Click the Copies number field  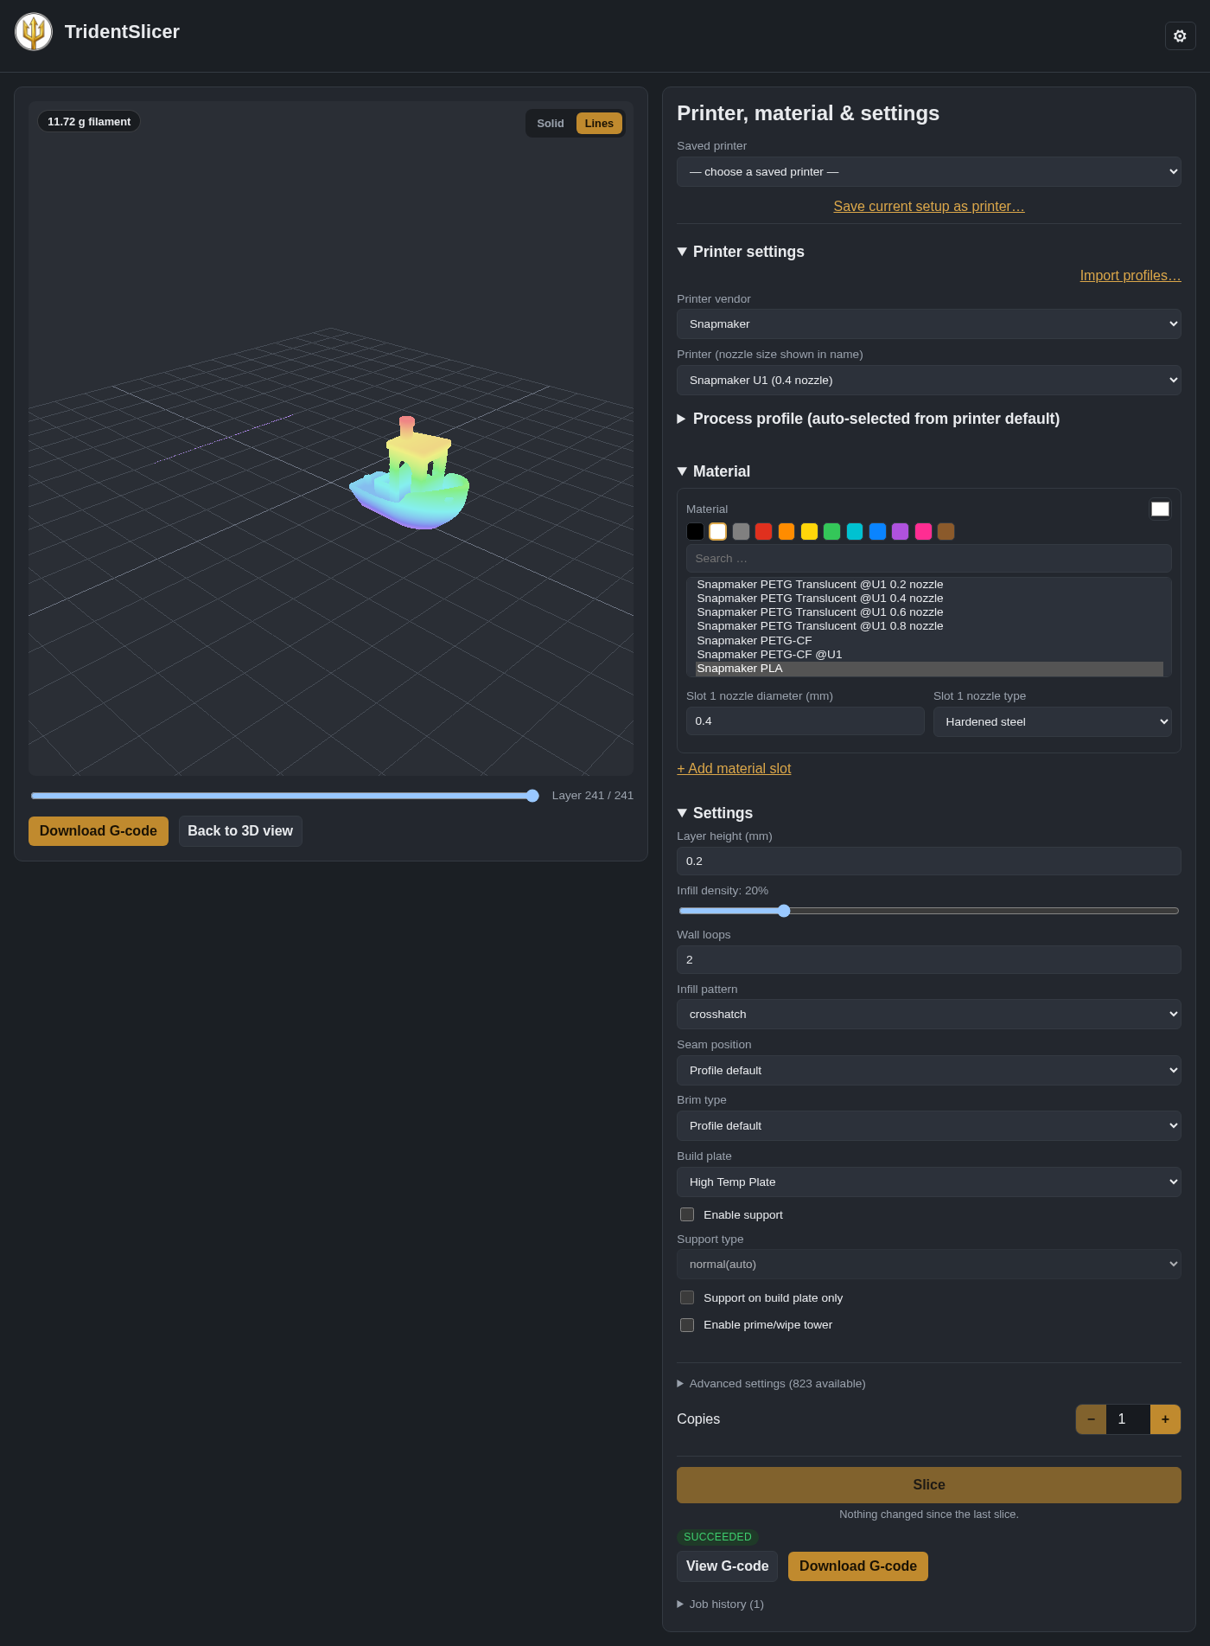click(x=1128, y=1419)
